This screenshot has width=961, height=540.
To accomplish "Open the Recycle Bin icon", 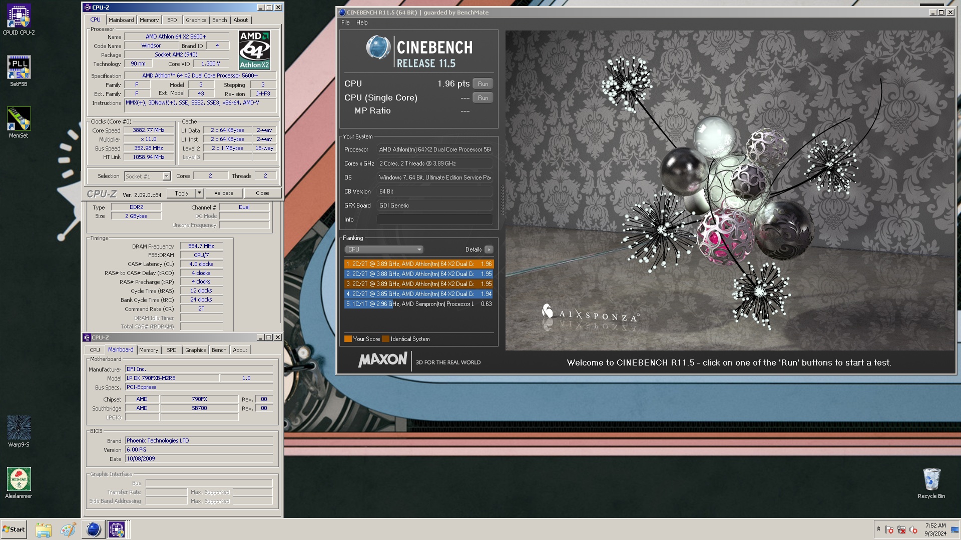I will coord(931,483).
